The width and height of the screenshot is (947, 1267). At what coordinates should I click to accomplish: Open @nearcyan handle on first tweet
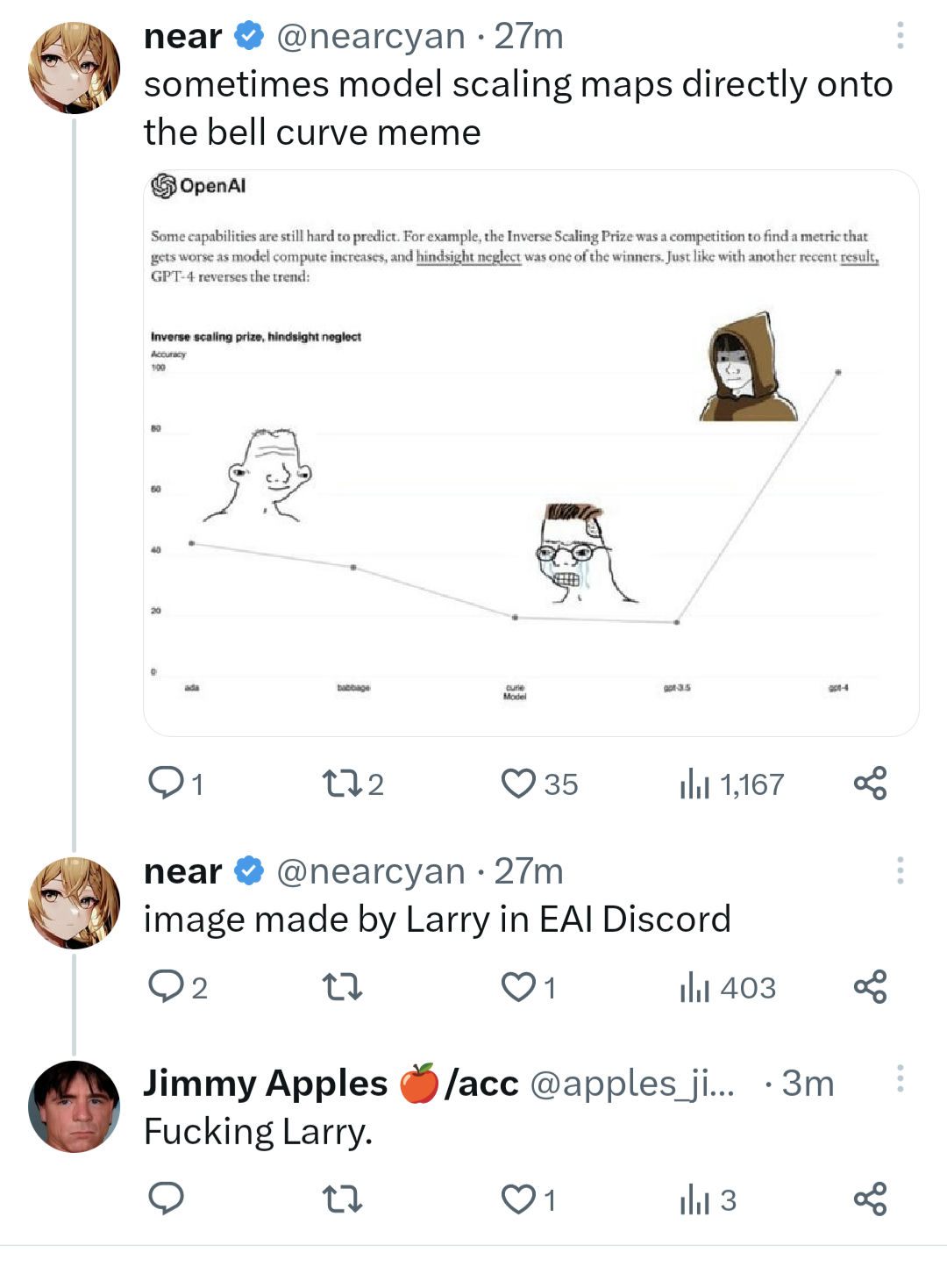tap(371, 37)
